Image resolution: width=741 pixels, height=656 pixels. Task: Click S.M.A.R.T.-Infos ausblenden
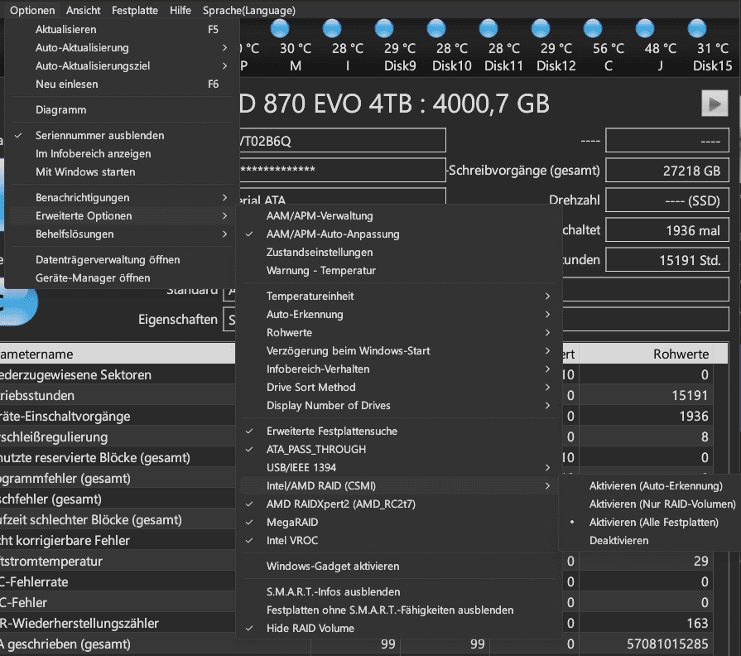398,591
